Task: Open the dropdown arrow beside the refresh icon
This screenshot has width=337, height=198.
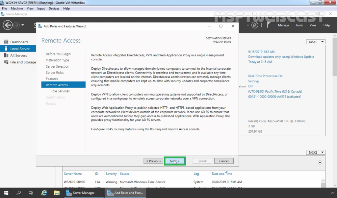Action: [x=248, y=25]
